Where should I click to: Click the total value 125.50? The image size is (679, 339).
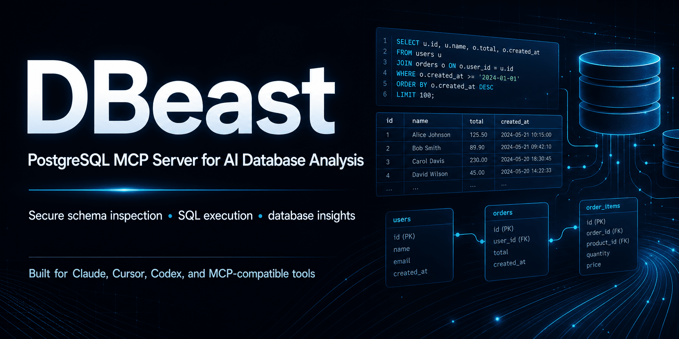[478, 135]
